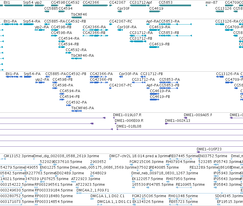243x206 pixels.
Task: Open transcript CG4594-RB
Action: pyautogui.click(x=62, y=47)
